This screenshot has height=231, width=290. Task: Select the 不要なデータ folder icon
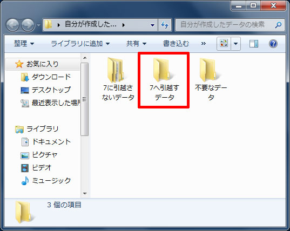coord(209,70)
